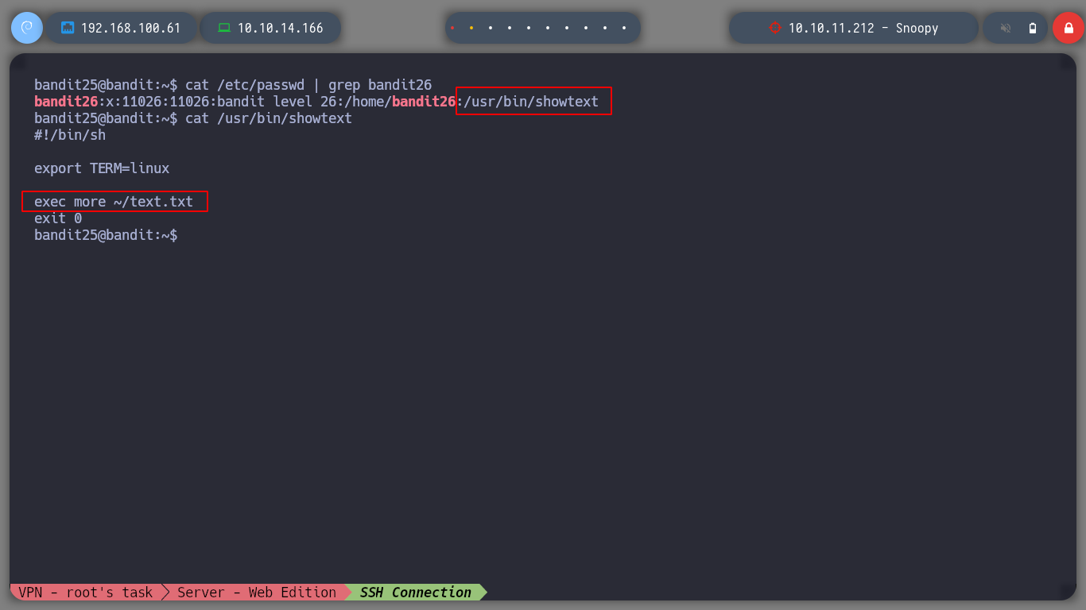Switch to the seventh workspace dot

567,28
